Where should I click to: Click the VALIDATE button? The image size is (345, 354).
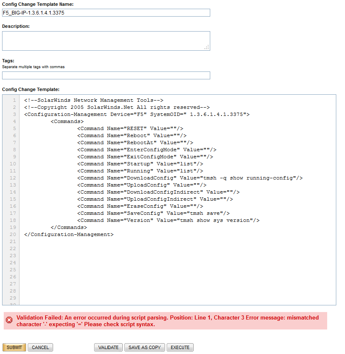(108, 347)
